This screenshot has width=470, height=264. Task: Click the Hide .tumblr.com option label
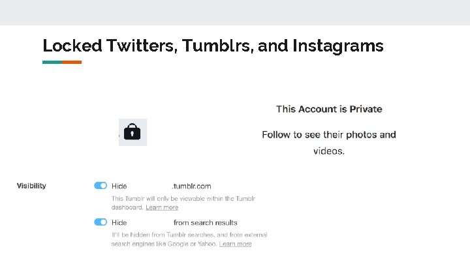[x=119, y=186]
